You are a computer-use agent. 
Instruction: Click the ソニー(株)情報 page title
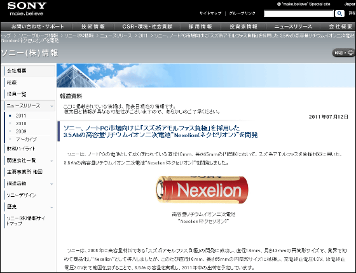coord(29,53)
